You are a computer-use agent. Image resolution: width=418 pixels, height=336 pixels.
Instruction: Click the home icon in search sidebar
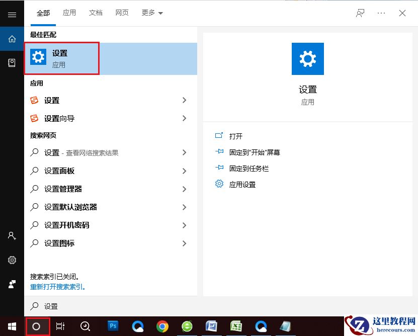[x=11, y=39]
